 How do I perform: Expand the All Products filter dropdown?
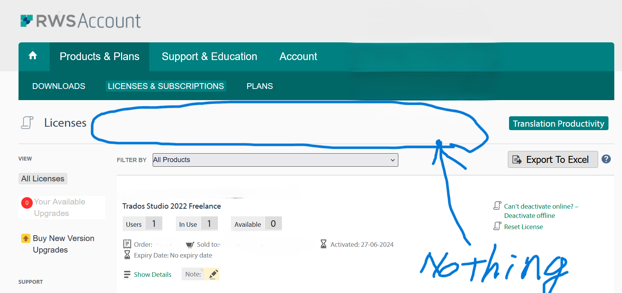275,160
